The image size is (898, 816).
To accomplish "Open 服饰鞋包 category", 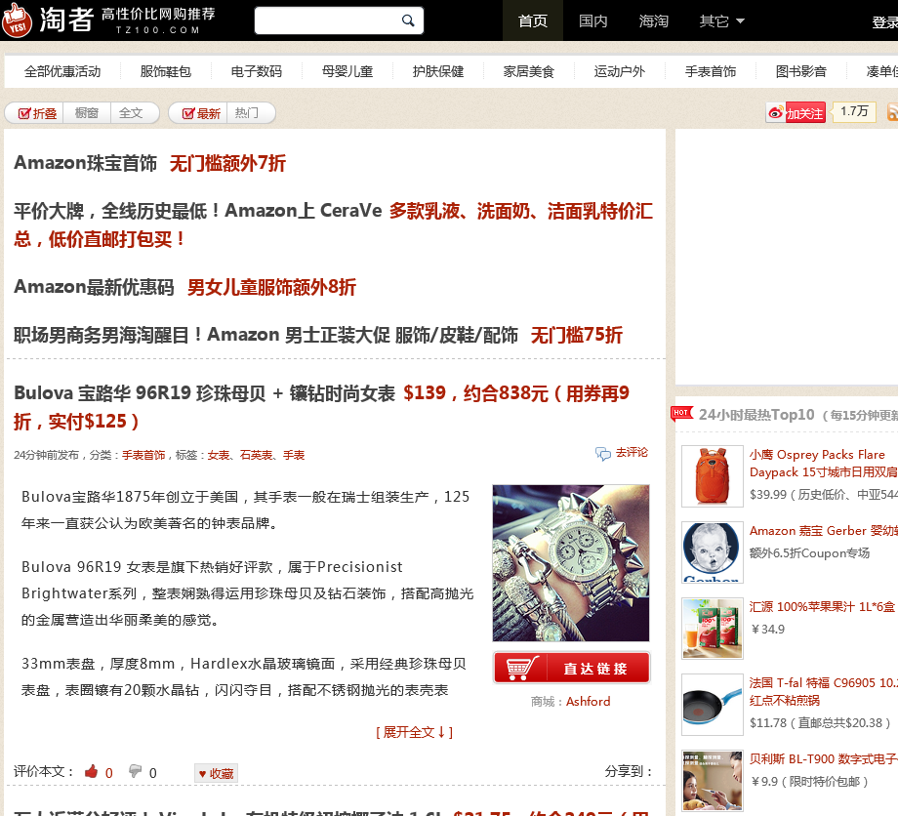I will tap(166, 71).
